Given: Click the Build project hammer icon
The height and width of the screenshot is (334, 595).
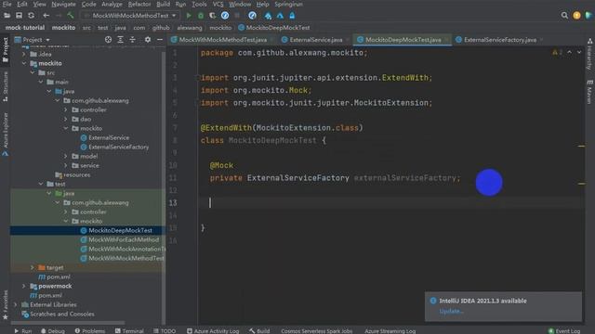Looking at the screenshot, I should pyautogui.click(x=71, y=16).
